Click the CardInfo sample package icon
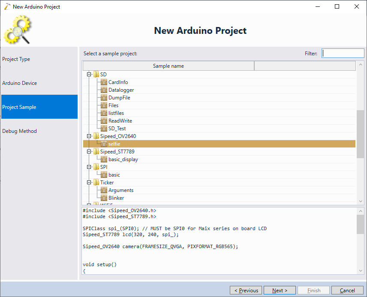 (x=104, y=82)
